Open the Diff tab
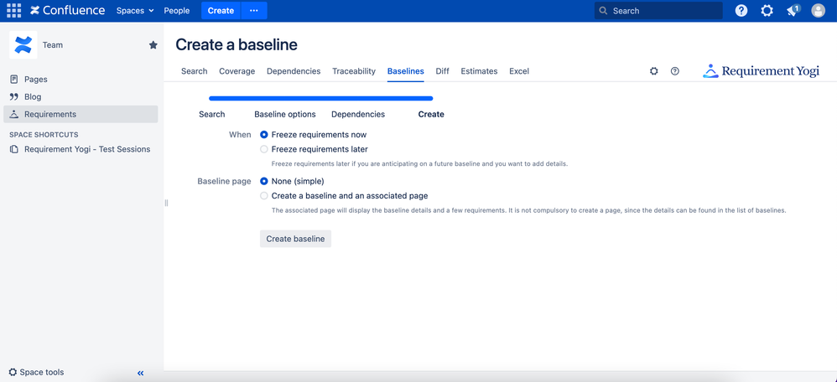837x382 pixels. 443,71
